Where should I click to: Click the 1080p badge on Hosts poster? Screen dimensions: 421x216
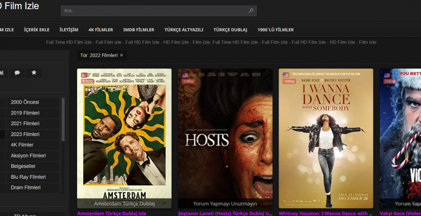(x=188, y=81)
